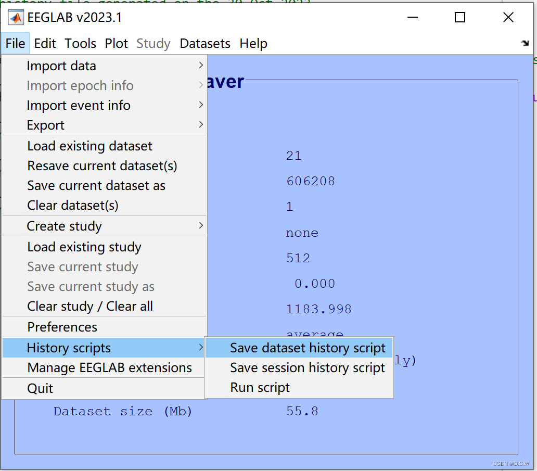The width and height of the screenshot is (537, 471).
Task: Select Clear dataset(s)
Action: (x=105, y=205)
